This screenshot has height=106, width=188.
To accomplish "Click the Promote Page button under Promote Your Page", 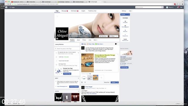I will point(67,74).
